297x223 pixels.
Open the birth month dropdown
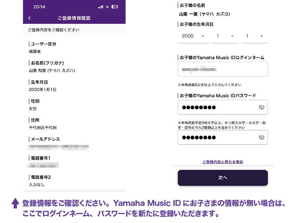click(225, 36)
